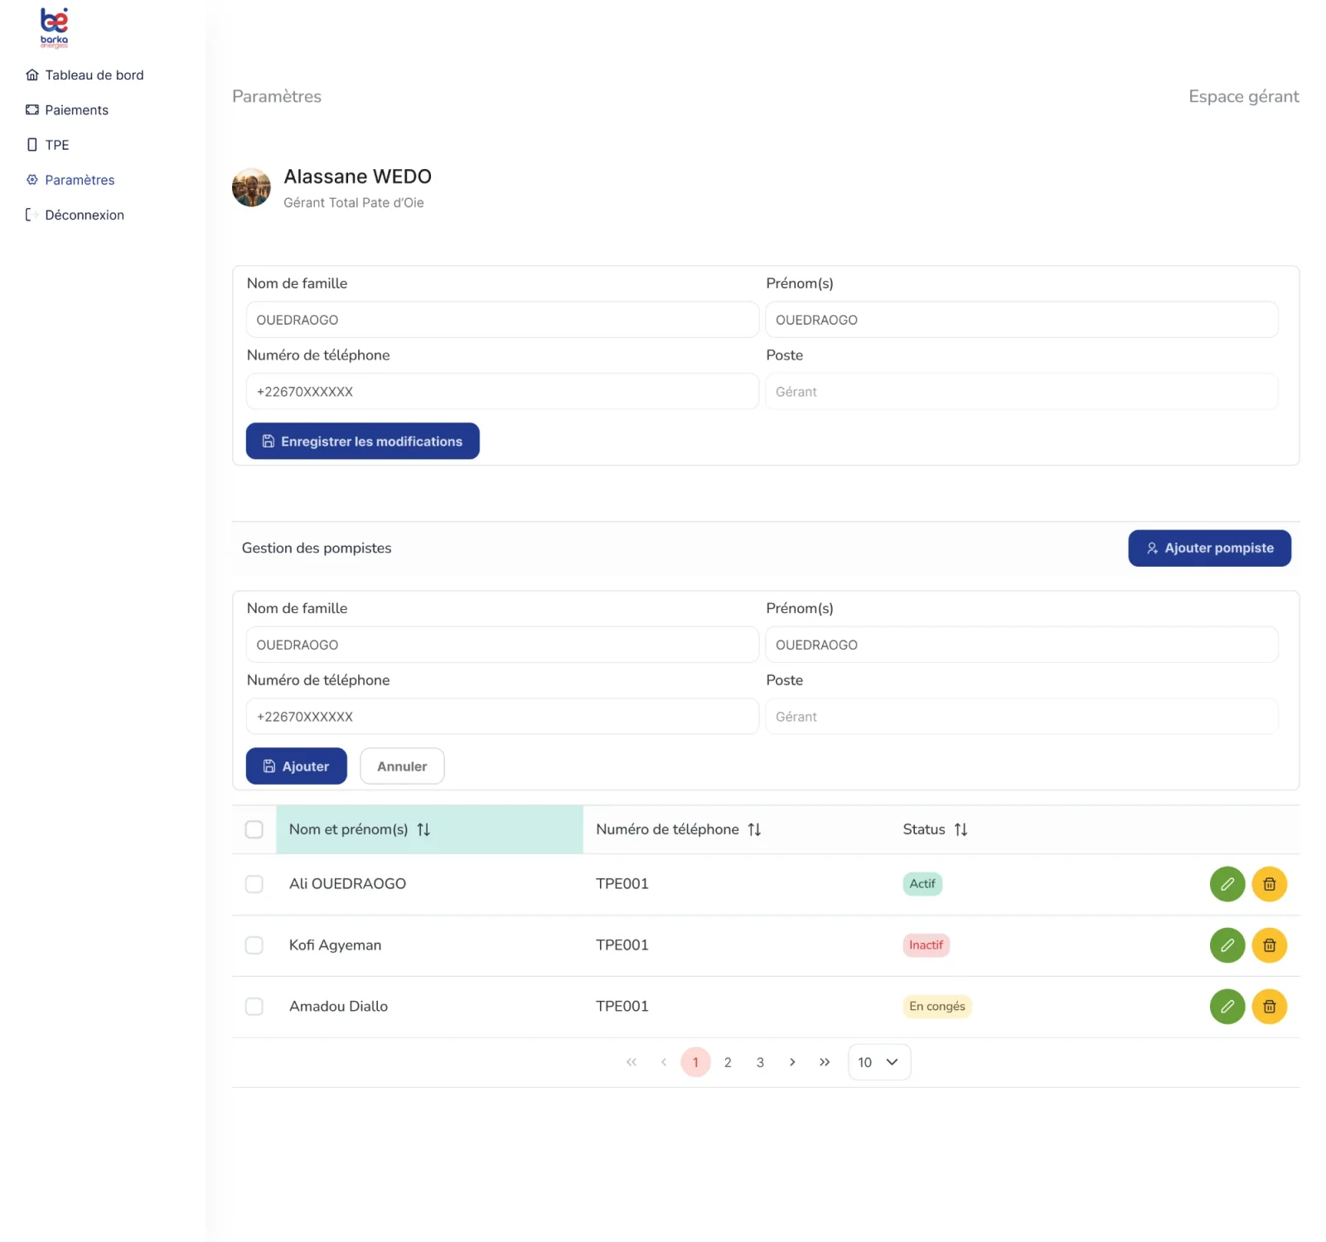Screen dimensions: 1326x1242
Task: Click the Ajouter save button
Action: (296, 766)
